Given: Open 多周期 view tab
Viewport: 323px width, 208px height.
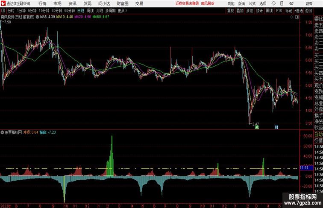Looking at the screenshot, I should pyautogui.click(x=111, y=11).
